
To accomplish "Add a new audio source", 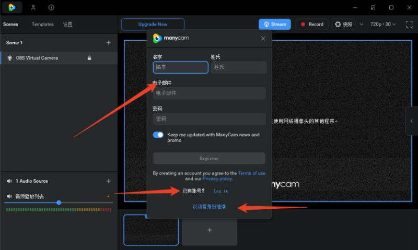I will [x=109, y=181].
